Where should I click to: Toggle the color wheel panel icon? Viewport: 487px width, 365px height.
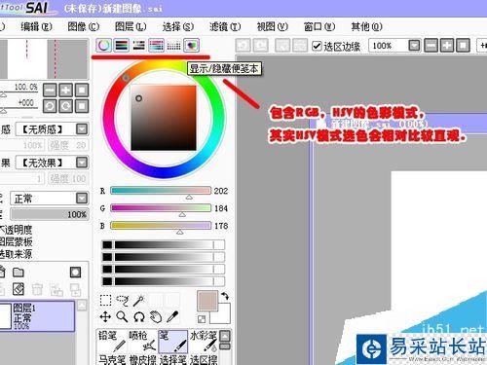click(104, 46)
